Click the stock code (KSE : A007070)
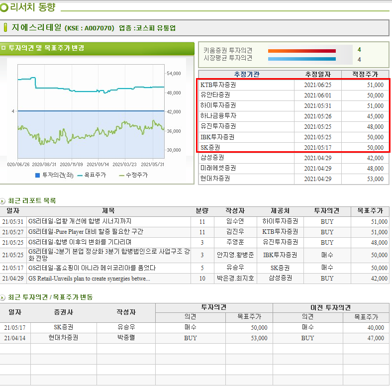 [89, 28]
